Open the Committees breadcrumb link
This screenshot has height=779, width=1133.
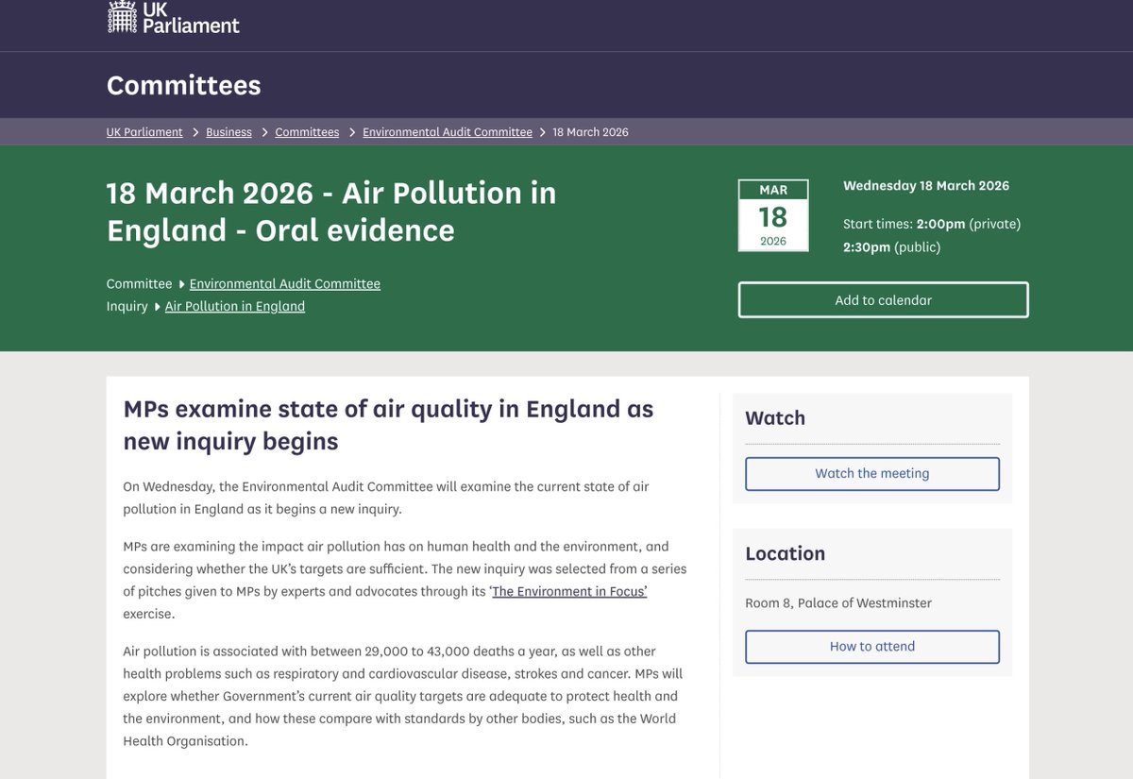[307, 132]
